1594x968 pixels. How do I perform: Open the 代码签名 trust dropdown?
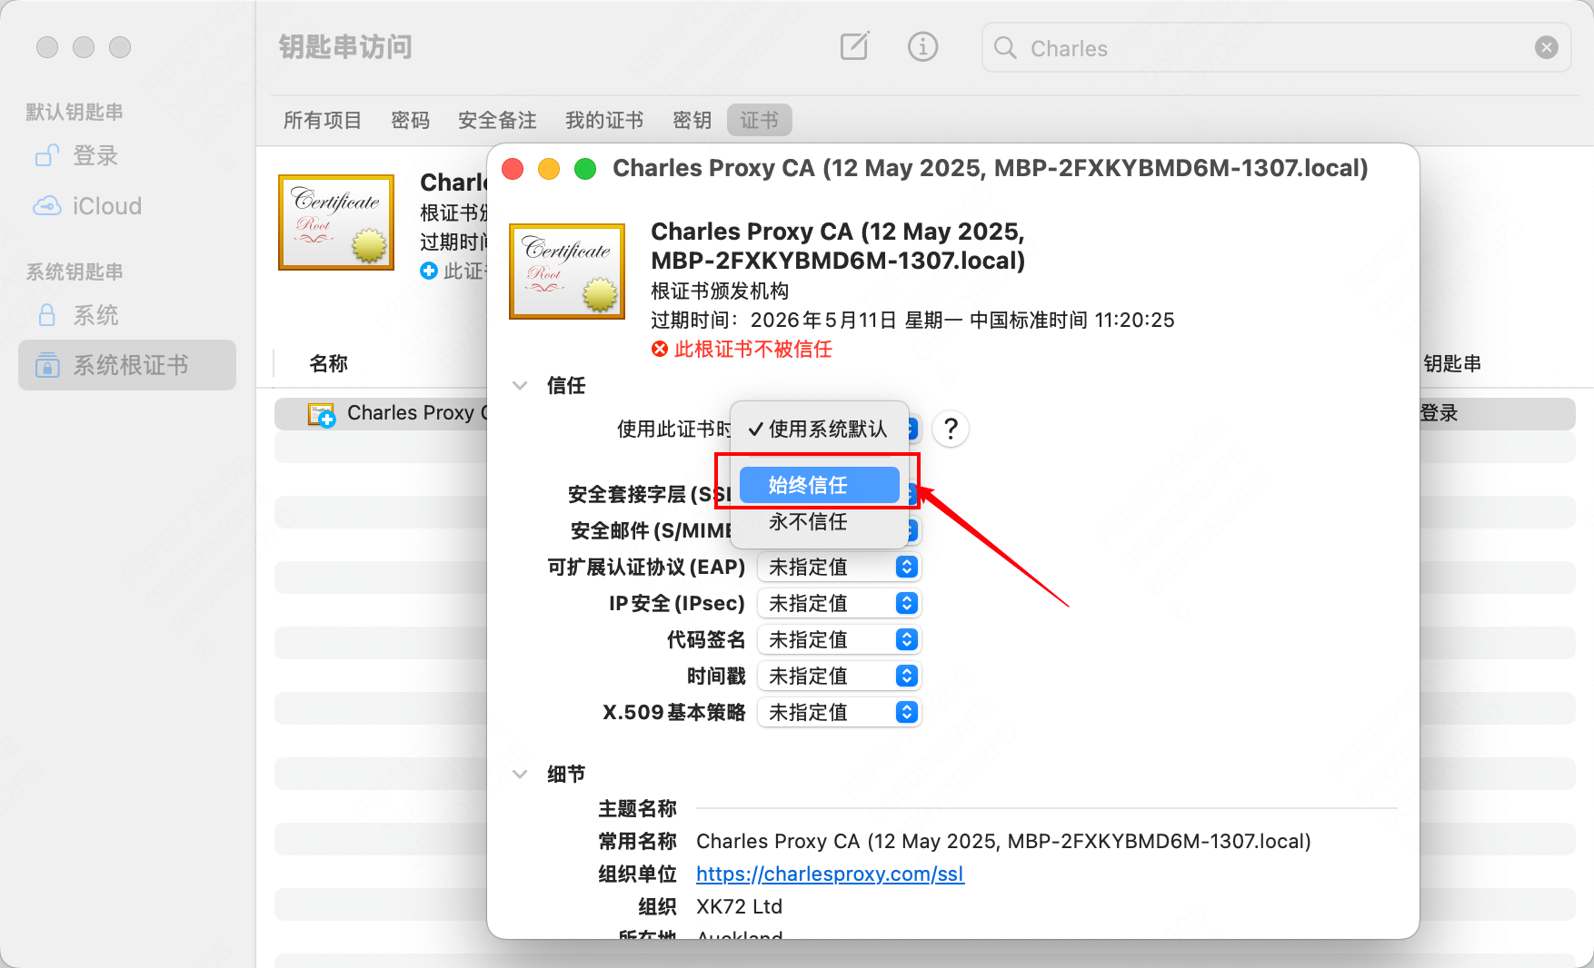[x=839, y=639]
